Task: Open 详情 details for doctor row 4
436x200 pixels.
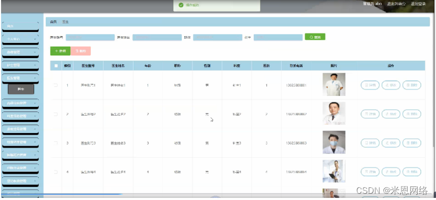Action: pos(370,172)
